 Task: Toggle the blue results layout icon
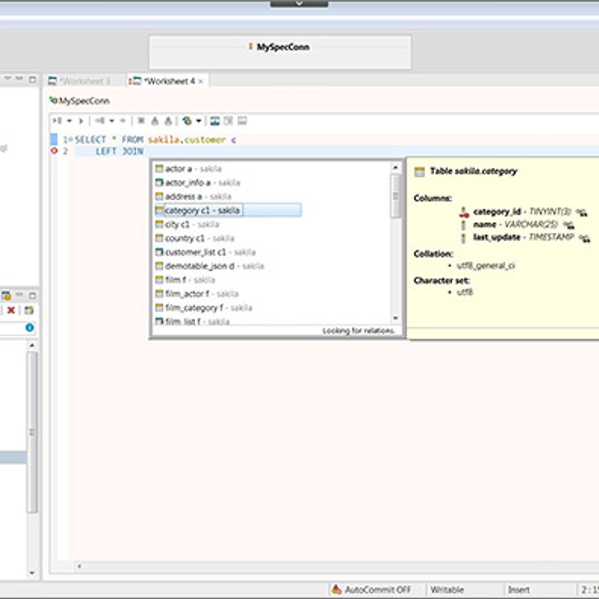215,121
